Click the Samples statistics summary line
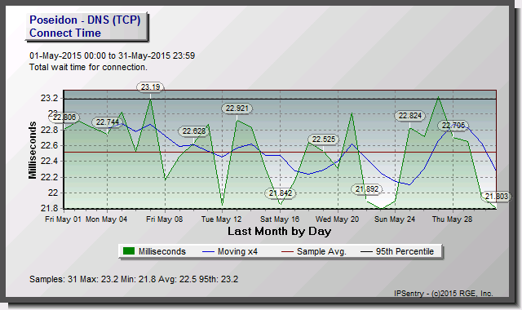Viewport: 522px width, 310px height. [134, 279]
